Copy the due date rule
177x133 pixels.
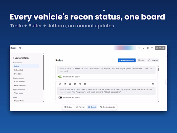click(x=70, y=84)
